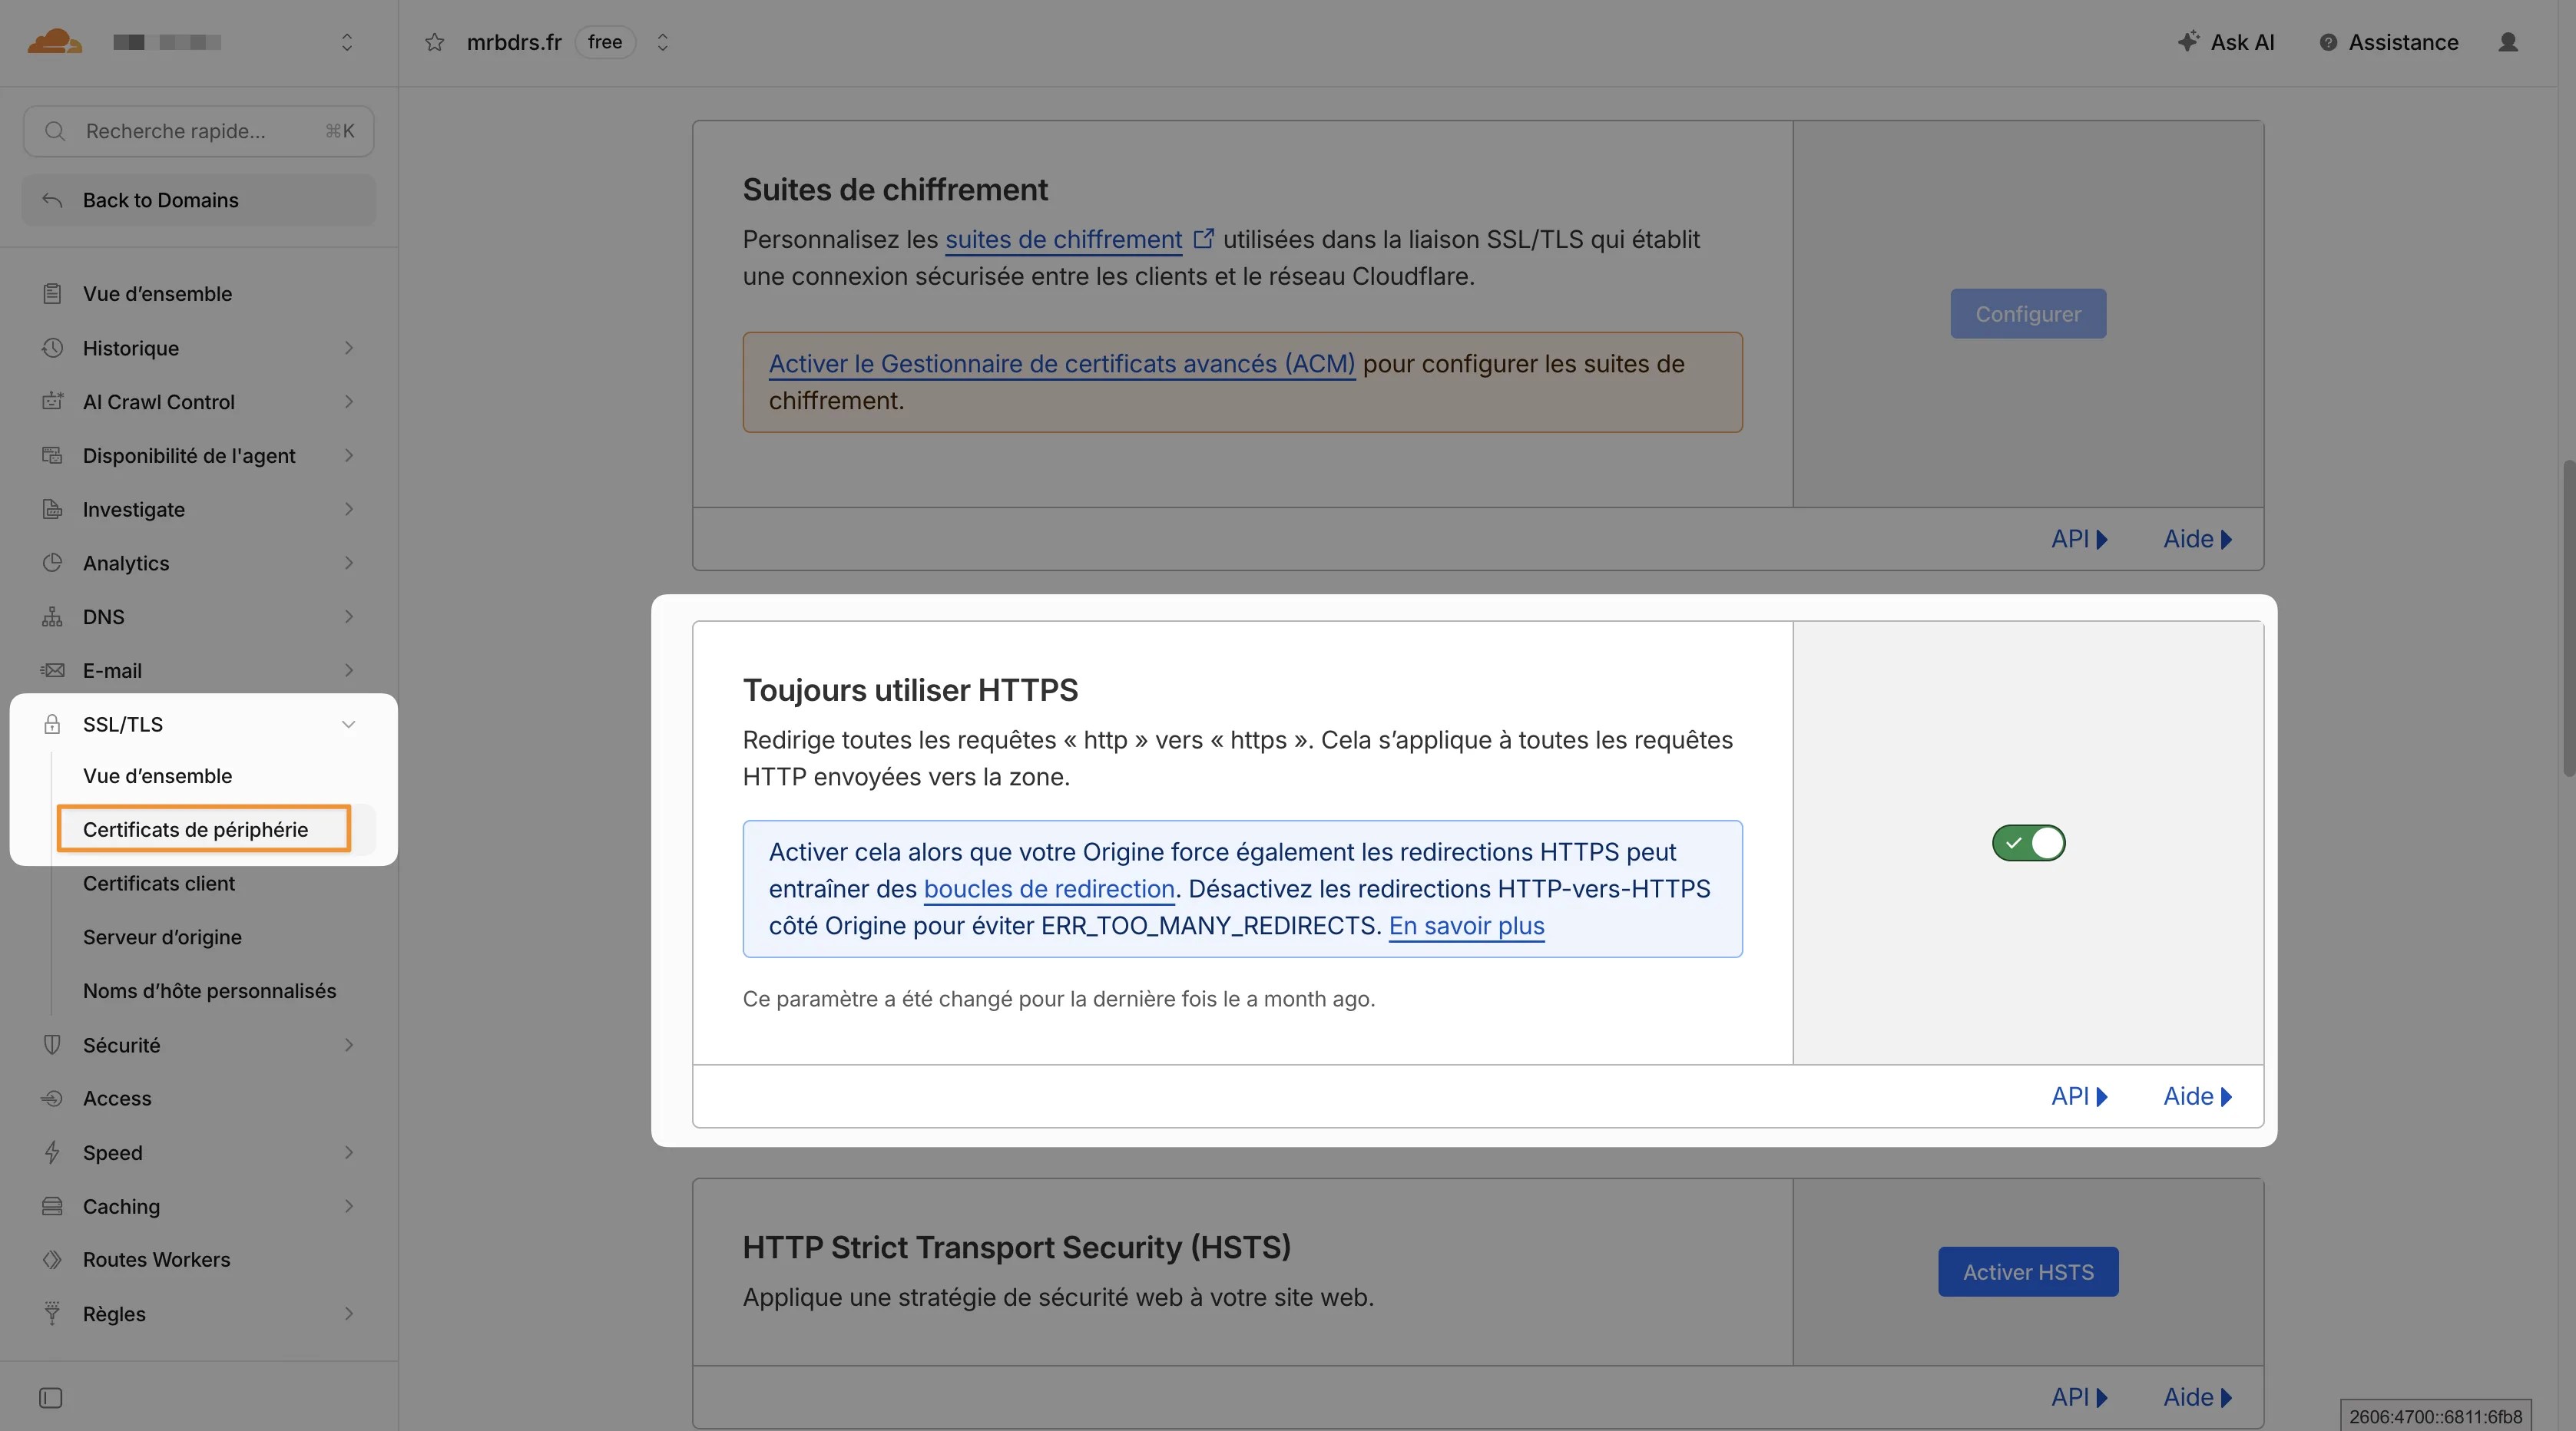Expand the Sécurité chevron
Viewport: 2576px width, 1431px height.
tap(349, 1046)
